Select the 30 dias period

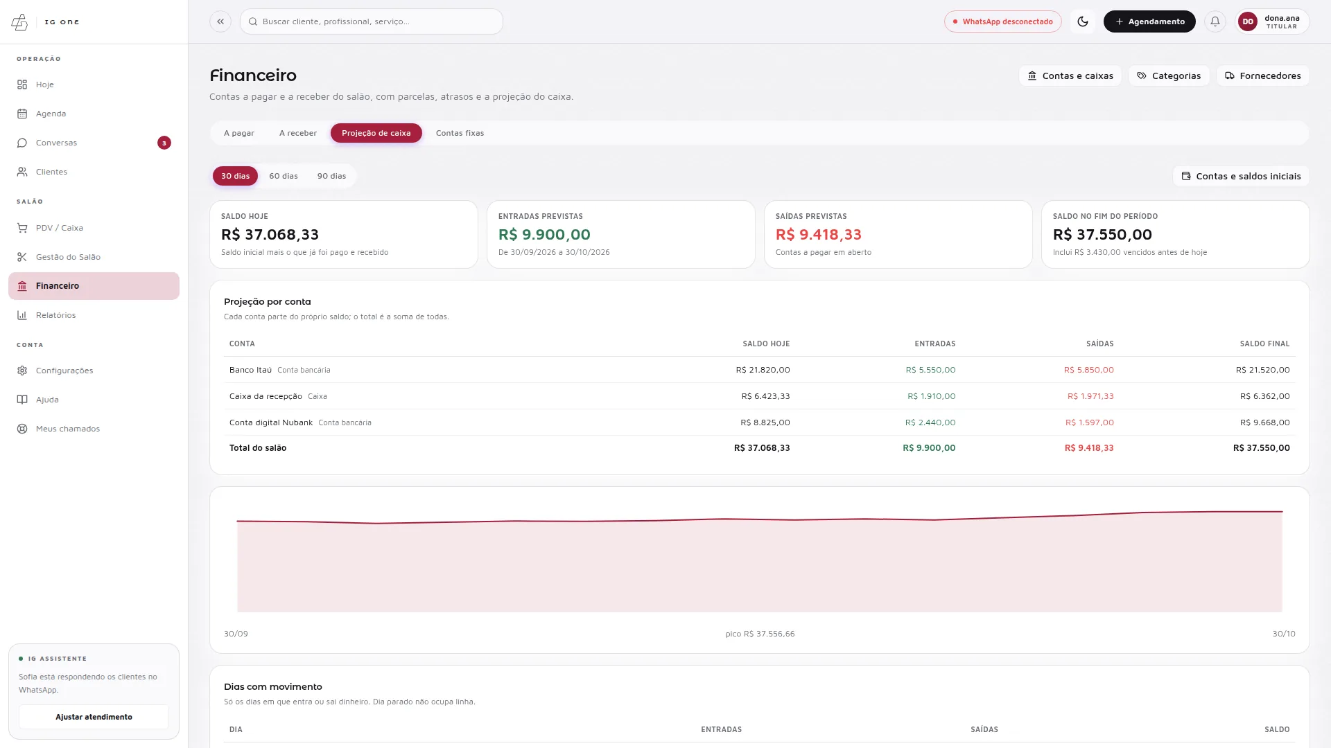click(236, 176)
